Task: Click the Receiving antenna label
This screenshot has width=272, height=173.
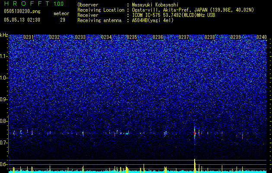Action: click(x=99, y=20)
